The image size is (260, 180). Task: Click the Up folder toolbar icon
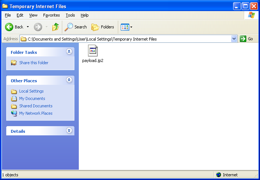point(56,27)
